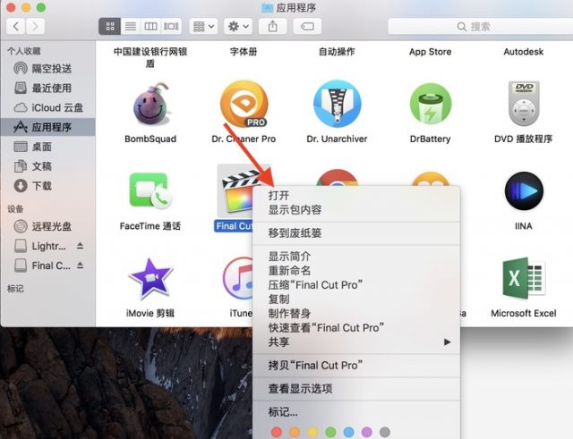The width and height of the screenshot is (573, 439).
Task: Click the Share toolbar button
Action: (x=272, y=26)
